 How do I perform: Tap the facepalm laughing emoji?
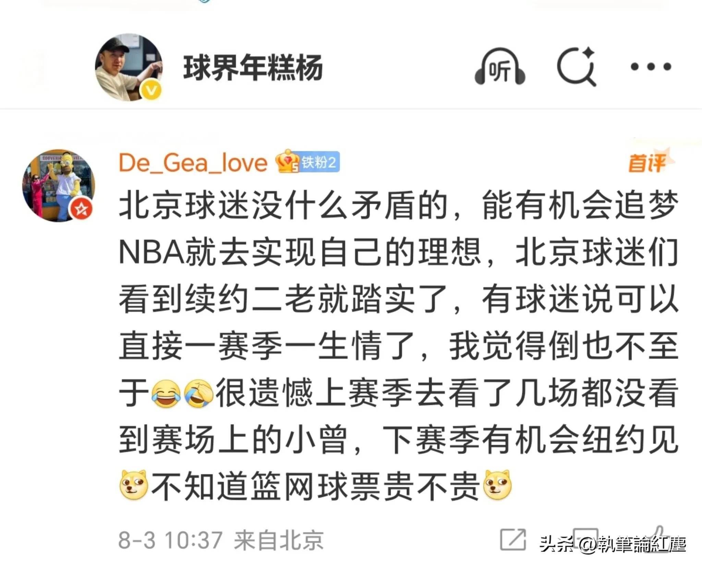(x=199, y=394)
